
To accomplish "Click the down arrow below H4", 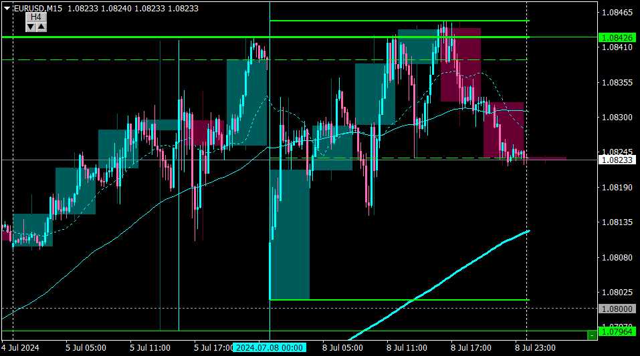I will pyautogui.click(x=31, y=27).
